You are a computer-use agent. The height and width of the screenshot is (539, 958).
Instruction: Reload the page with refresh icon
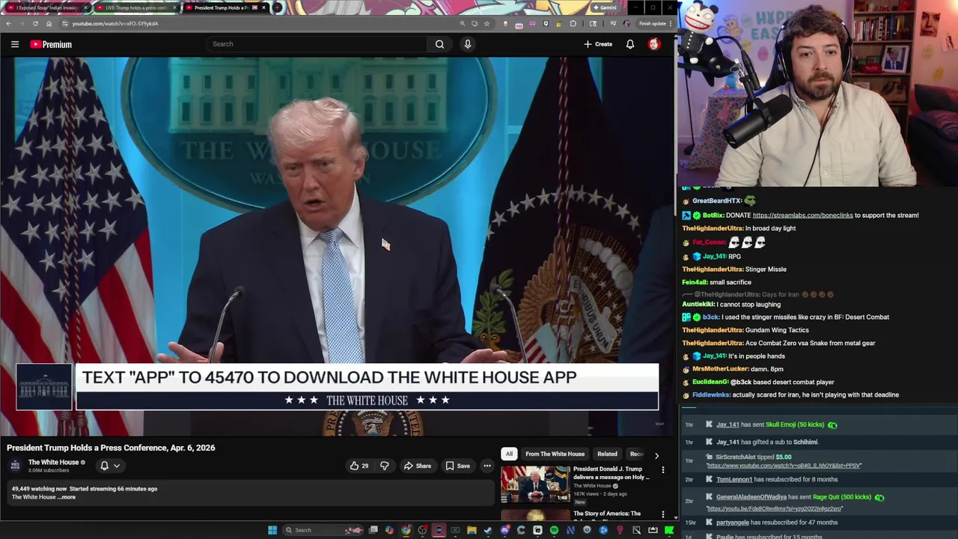(35, 23)
